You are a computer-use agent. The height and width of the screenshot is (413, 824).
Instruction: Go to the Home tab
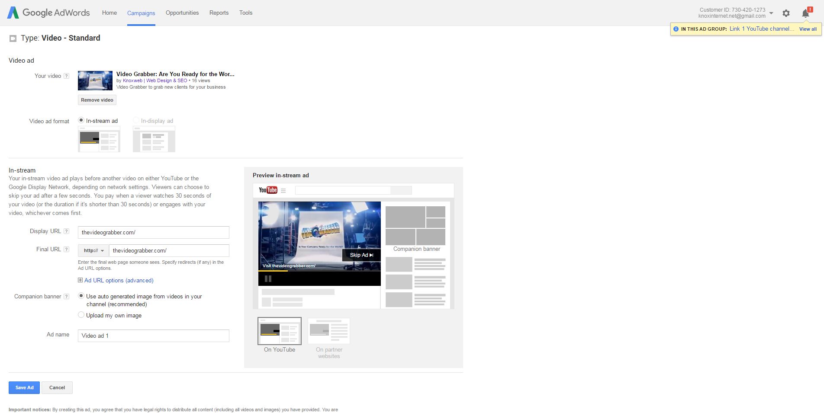109,13
